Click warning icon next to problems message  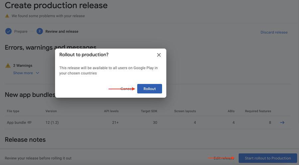pyautogui.click(x=7, y=16)
